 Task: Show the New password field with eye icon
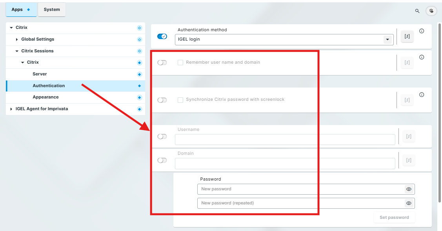tap(409, 189)
